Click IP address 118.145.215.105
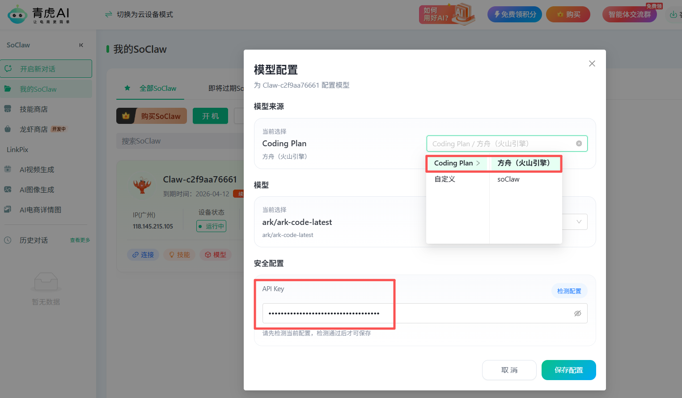The width and height of the screenshot is (682, 398). (153, 227)
